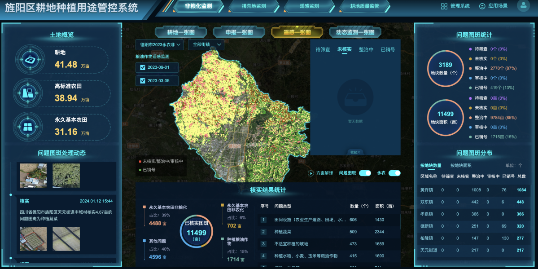Open the user avatar icon
The height and width of the screenshot is (269, 538).
(523, 6)
